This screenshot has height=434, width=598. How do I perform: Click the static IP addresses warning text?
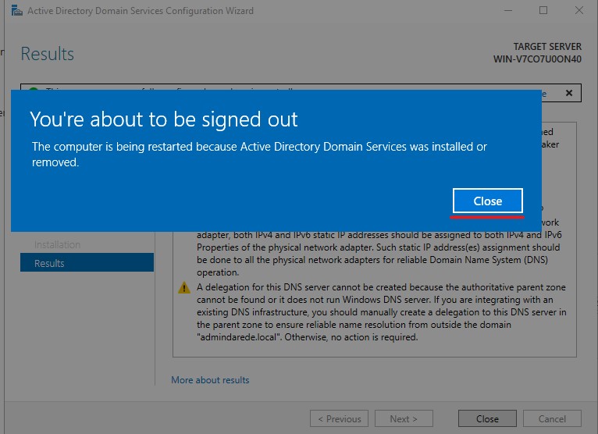379,254
